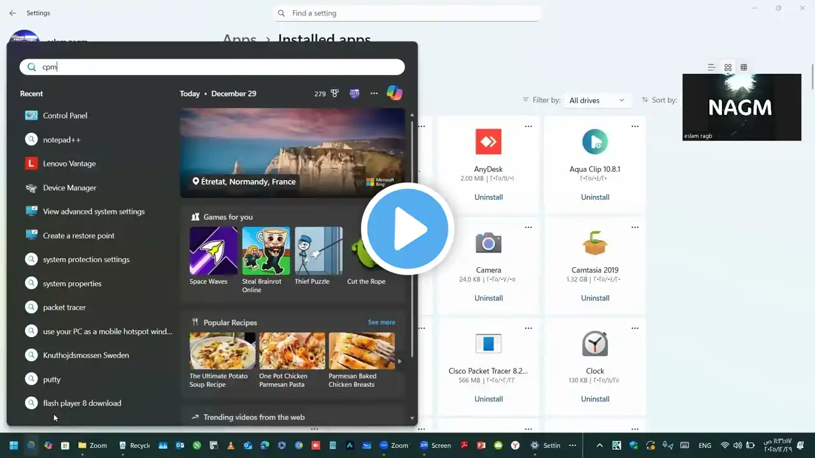The image size is (815, 458).
Task: Select the Camtasia 2019 app icon
Action: pyautogui.click(x=595, y=243)
